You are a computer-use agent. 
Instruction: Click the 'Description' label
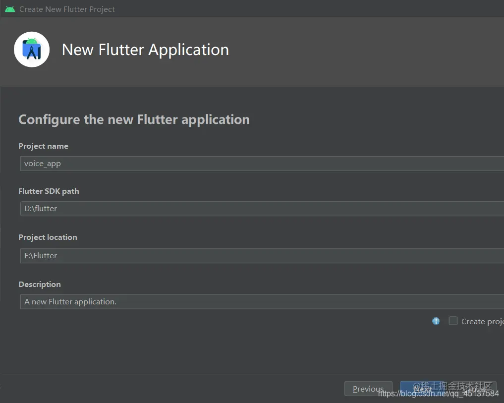[40, 285]
